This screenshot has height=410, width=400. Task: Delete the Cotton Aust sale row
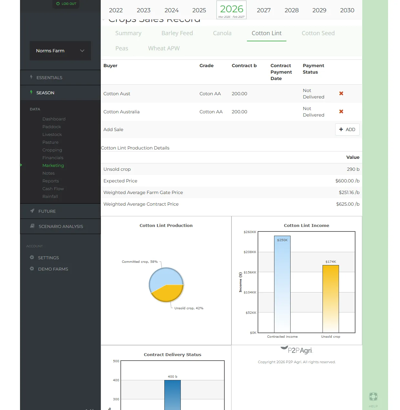(341, 94)
